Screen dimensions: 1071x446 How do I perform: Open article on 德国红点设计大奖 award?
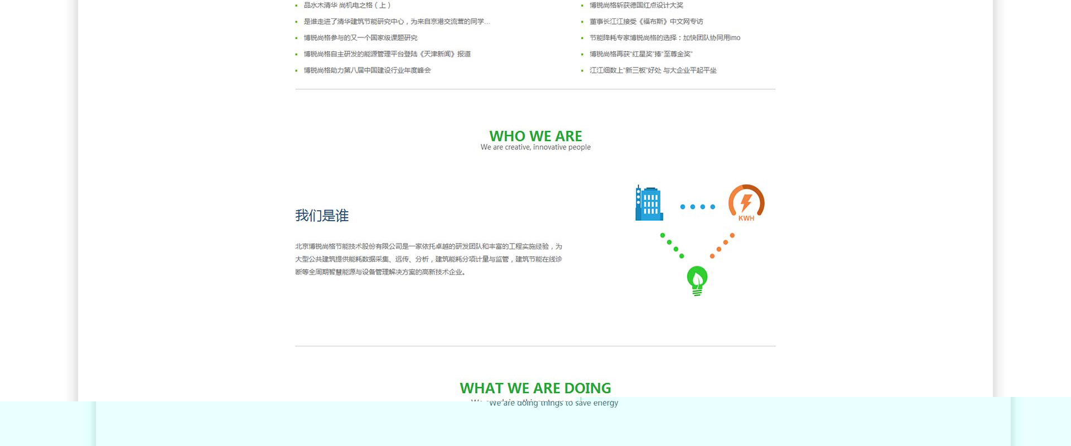pyautogui.click(x=636, y=6)
